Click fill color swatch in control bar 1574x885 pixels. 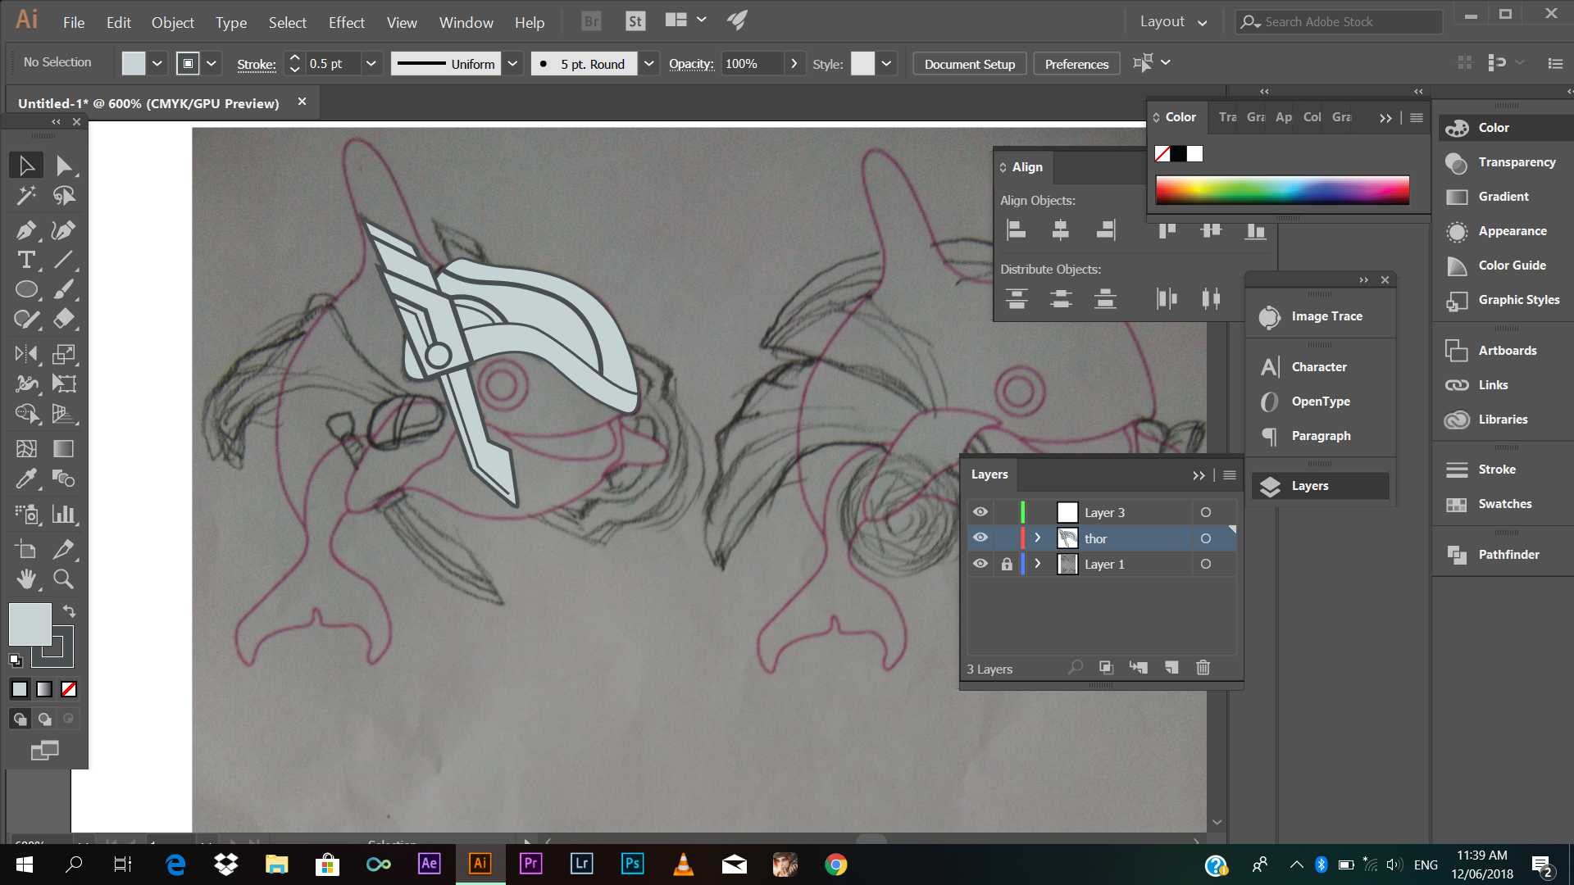[134, 63]
